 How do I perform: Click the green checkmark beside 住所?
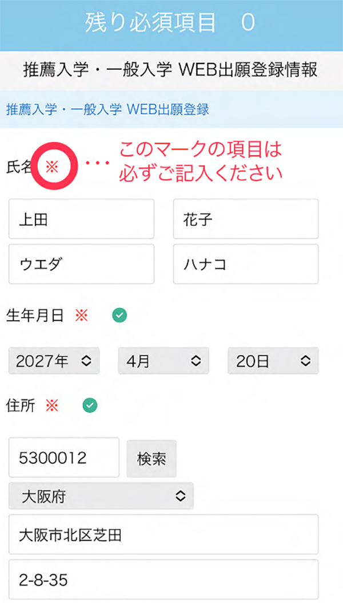pyautogui.click(x=90, y=405)
